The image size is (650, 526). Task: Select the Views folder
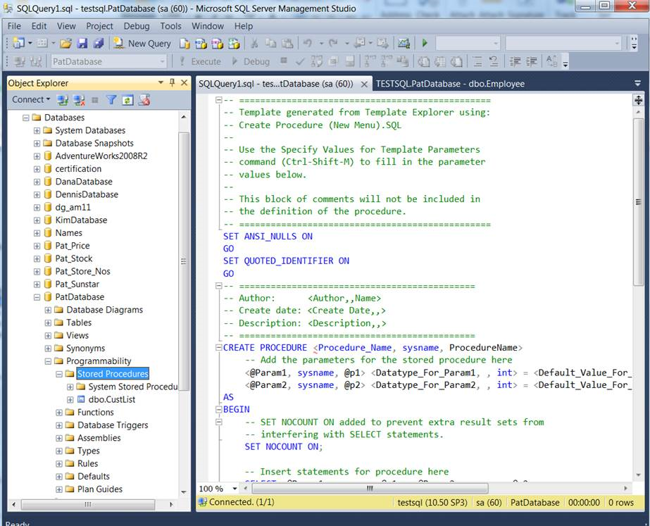click(x=77, y=335)
